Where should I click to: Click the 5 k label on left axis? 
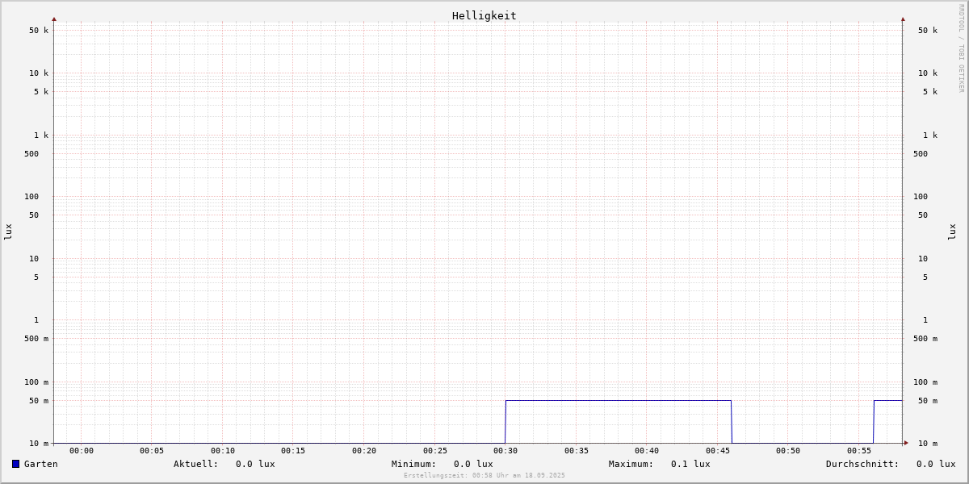pos(41,92)
